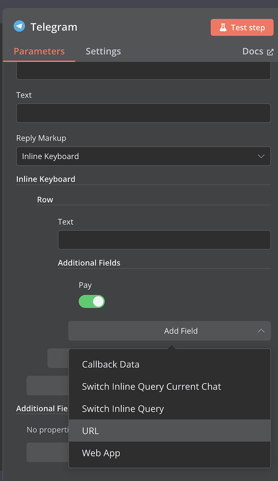Expand the Inline Keyboard section header

(x=46, y=178)
